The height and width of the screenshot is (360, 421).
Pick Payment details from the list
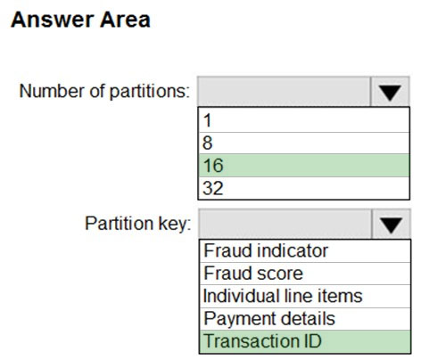(305, 319)
